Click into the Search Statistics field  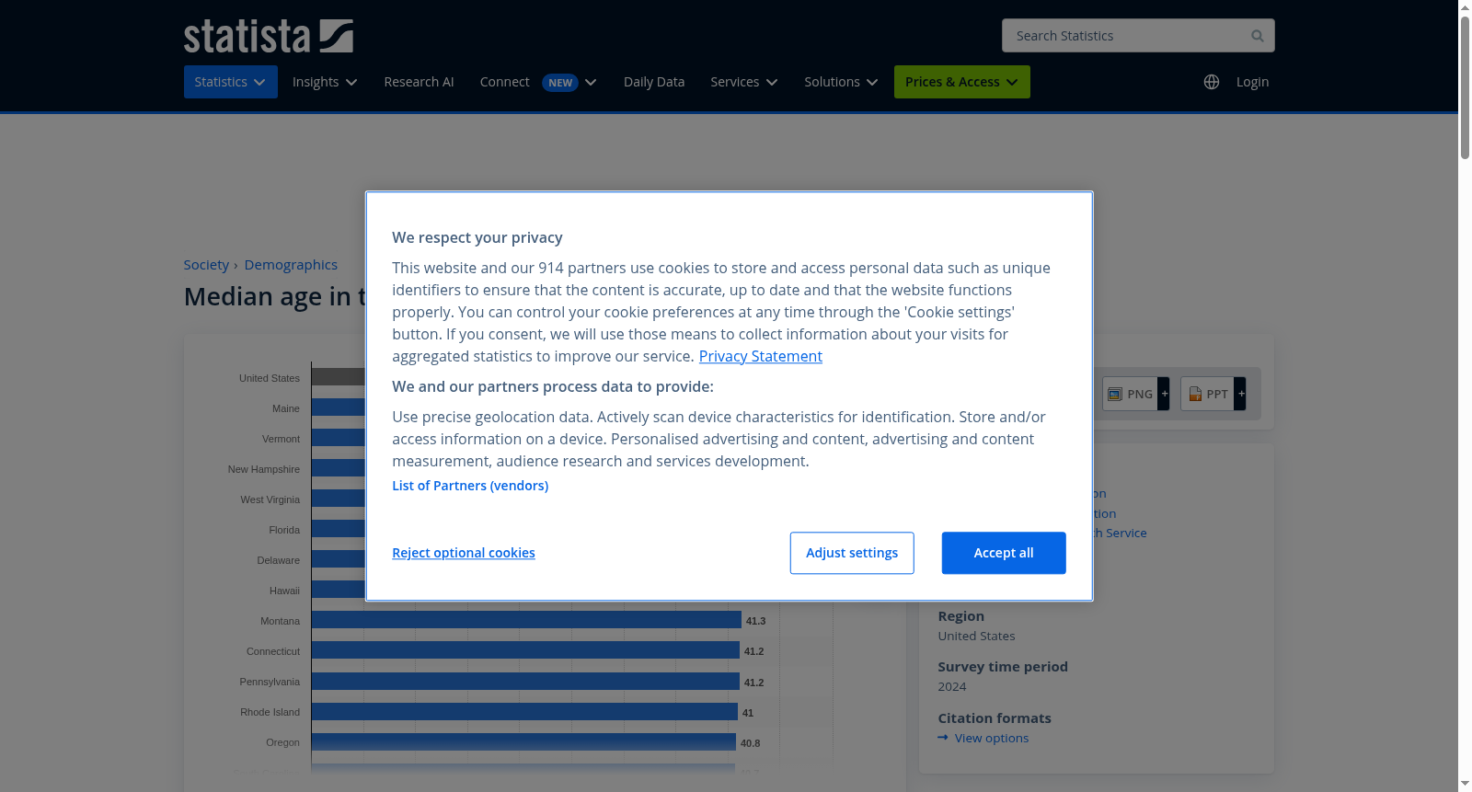click(x=1138, y=36)
